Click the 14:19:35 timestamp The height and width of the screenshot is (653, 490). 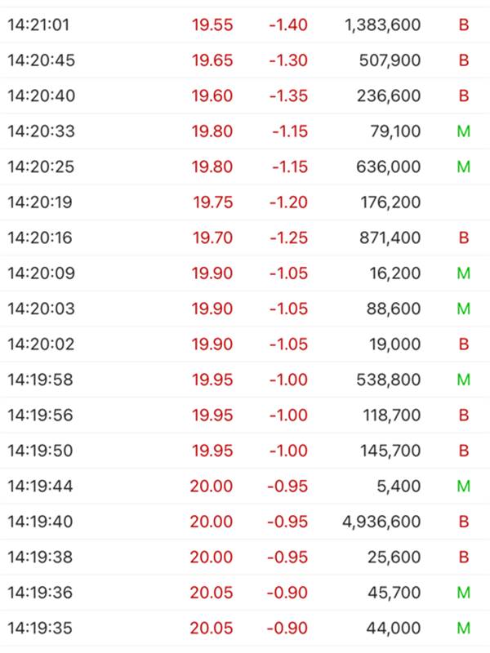pos(40,628)
